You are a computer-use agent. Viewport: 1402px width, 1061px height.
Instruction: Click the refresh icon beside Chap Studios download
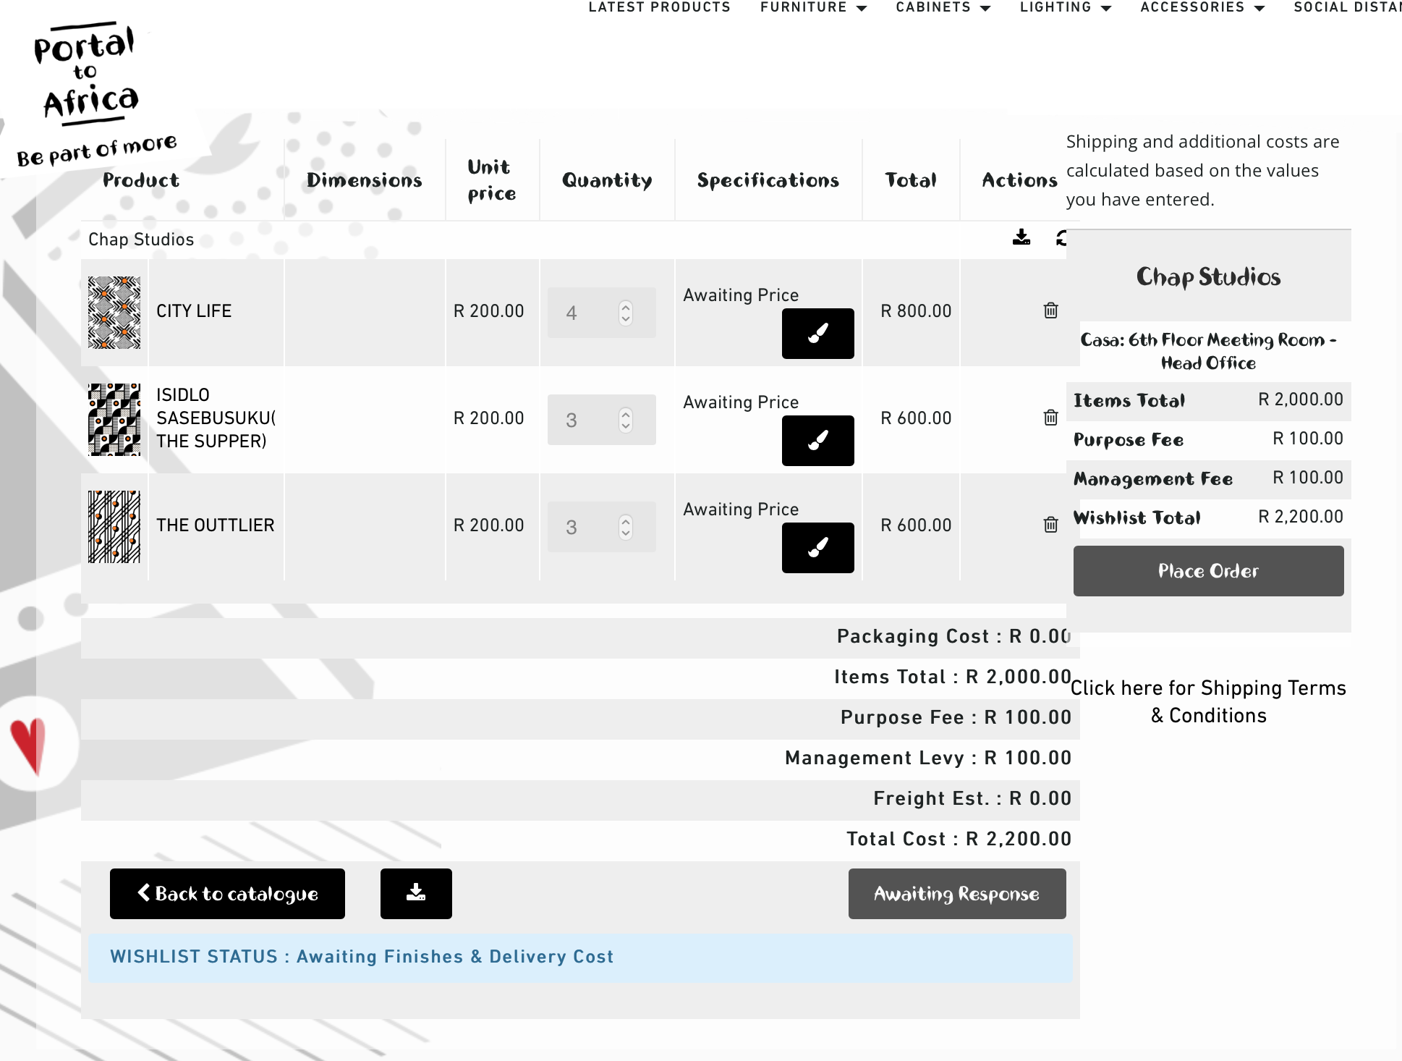click(x=1061, y=238)
